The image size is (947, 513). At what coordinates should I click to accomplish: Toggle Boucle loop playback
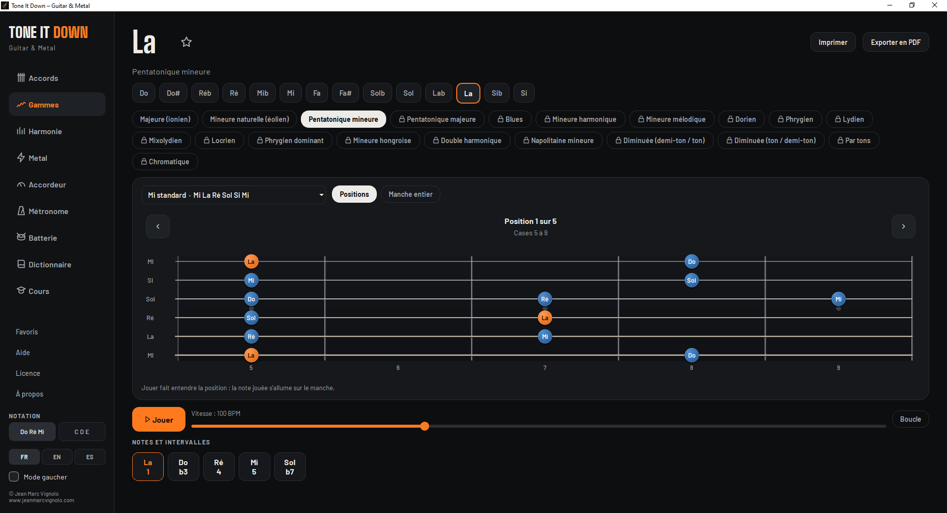tap(910, 419)
